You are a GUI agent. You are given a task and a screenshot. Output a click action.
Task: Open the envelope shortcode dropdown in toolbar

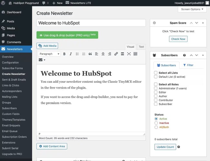42,60
